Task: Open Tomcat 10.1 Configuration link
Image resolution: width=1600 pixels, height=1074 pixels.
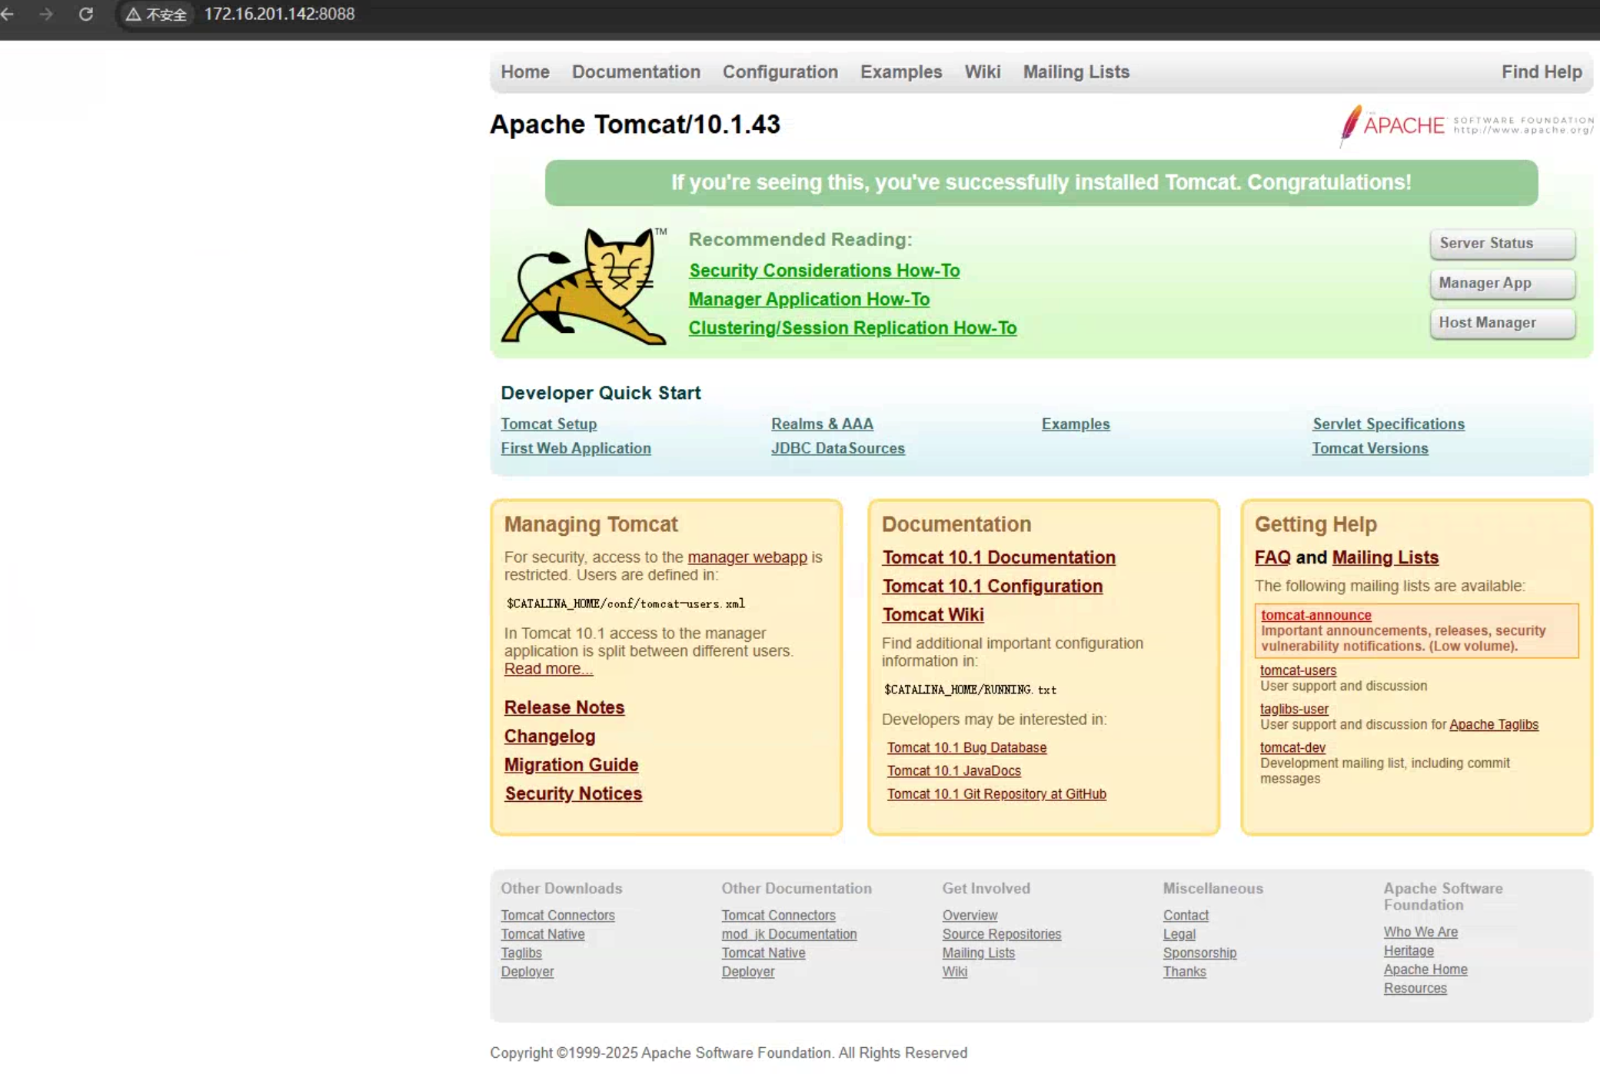Action: [x=993, y=586]
